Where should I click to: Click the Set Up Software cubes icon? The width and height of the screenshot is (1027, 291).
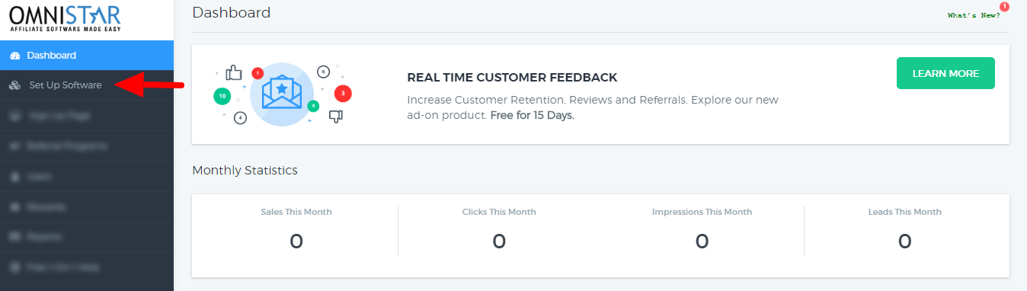tap(15, 85)
